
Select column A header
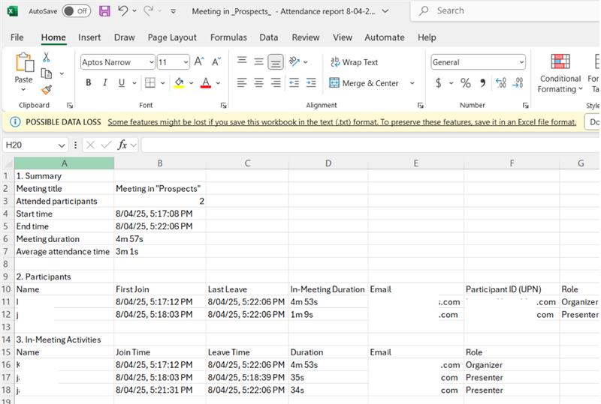pyautogui.click(x=65, y=163)
